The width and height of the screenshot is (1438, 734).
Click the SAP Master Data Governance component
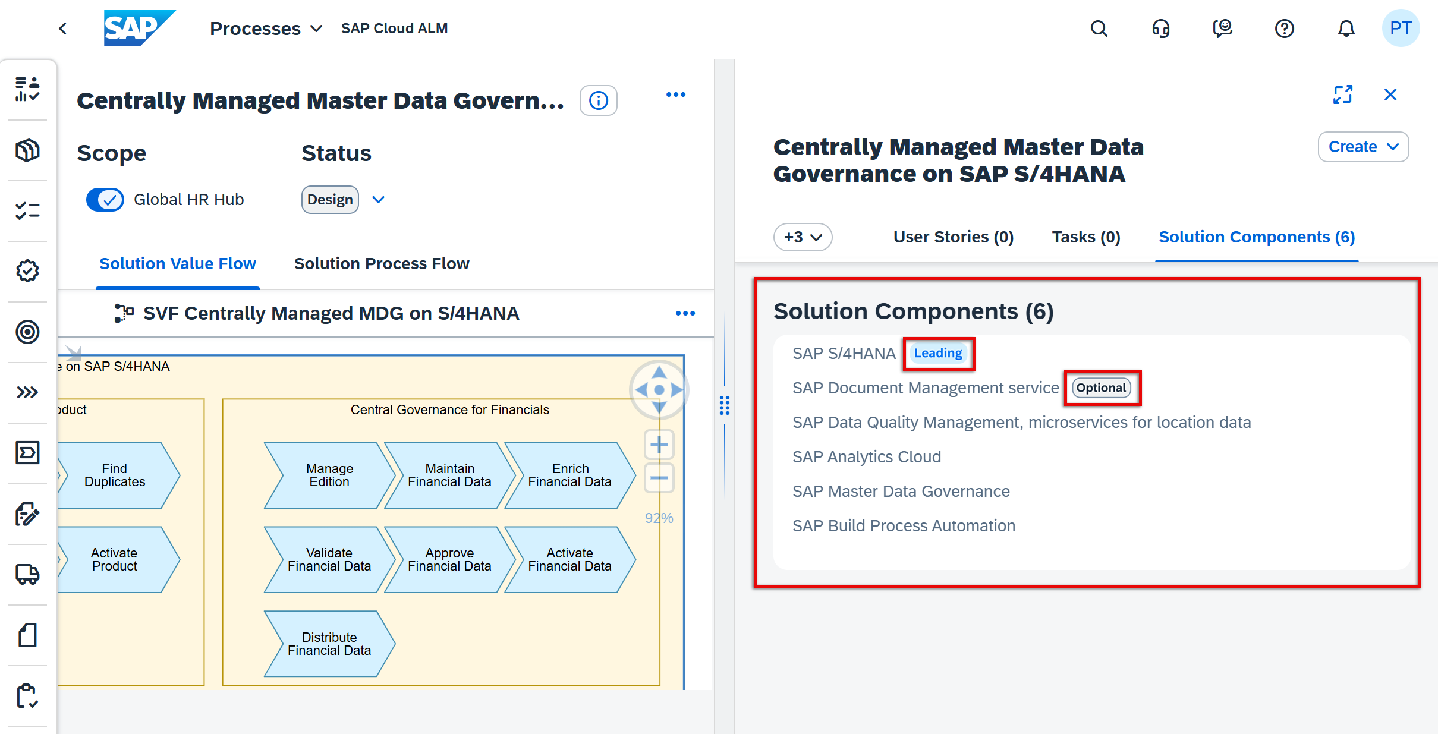(x=901, y=491)
